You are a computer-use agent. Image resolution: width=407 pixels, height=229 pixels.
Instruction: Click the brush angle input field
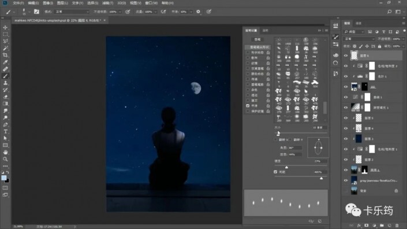295,148
